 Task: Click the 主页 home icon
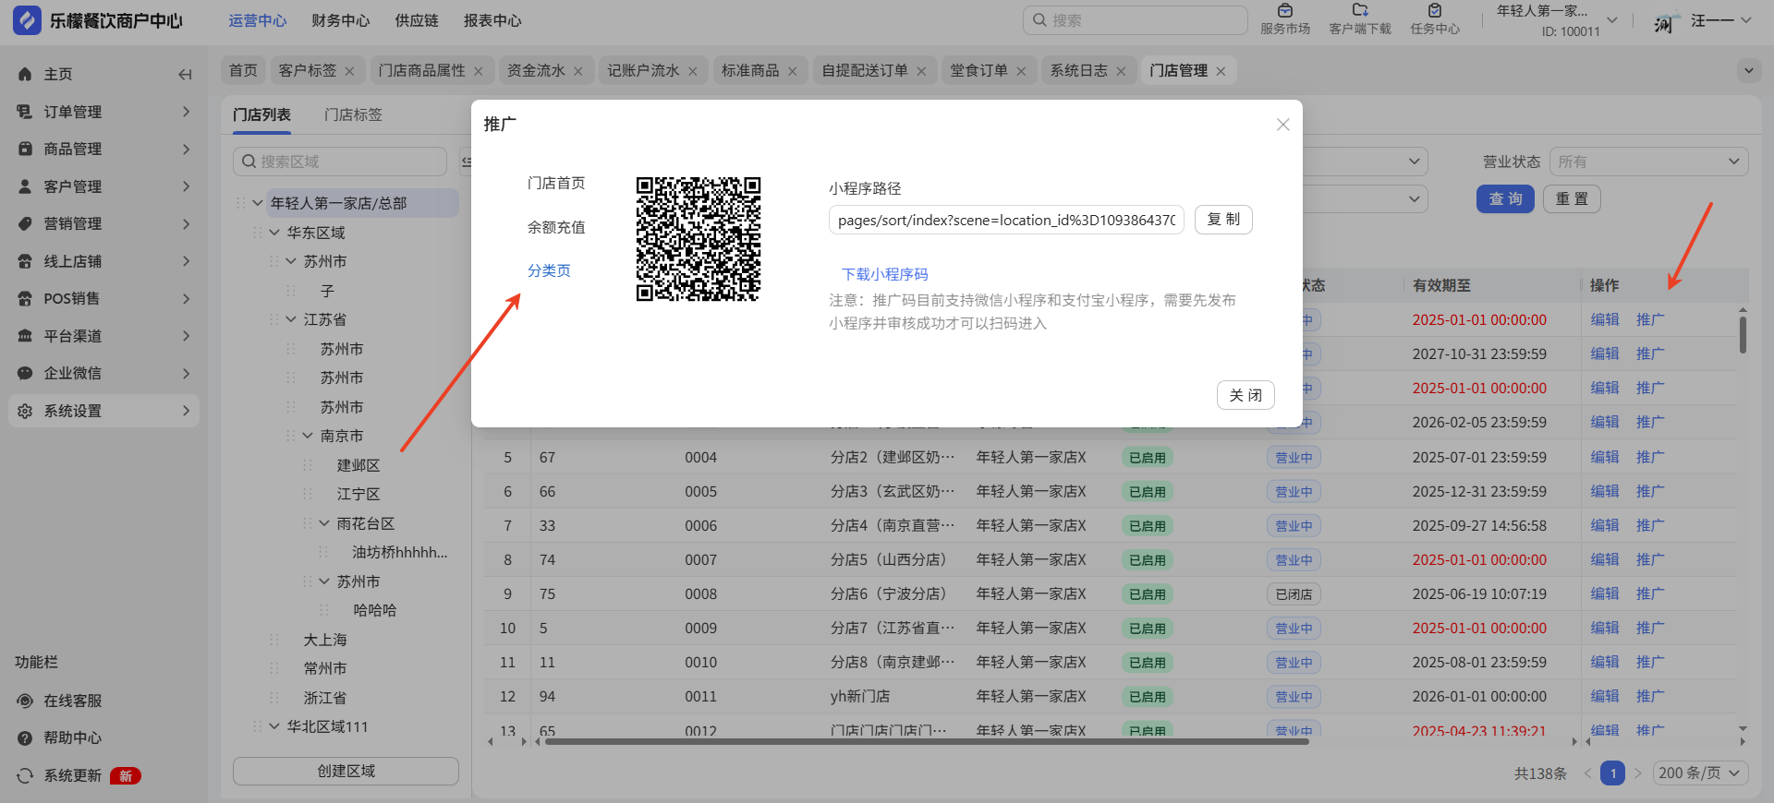[x=25, y=74]
